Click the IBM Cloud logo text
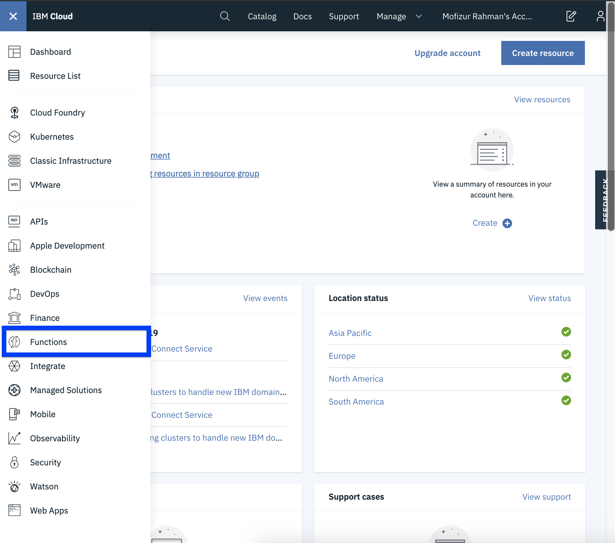This screenshot has width=615, height=543. (52, 16)
